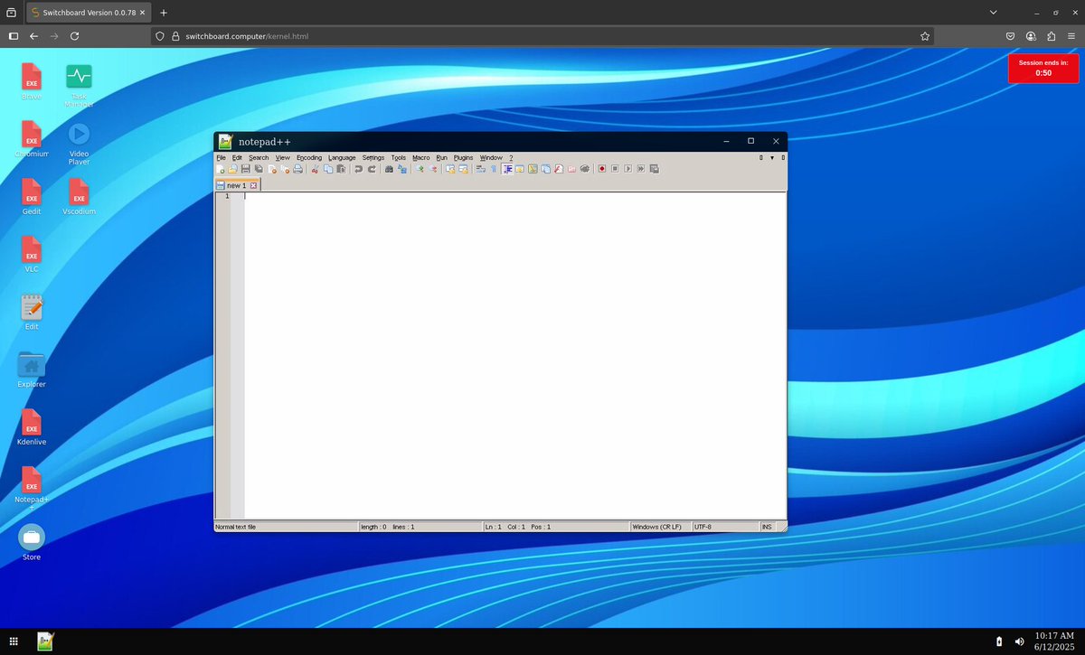
Task: Open the Edit menu
Action: [238, 157]
